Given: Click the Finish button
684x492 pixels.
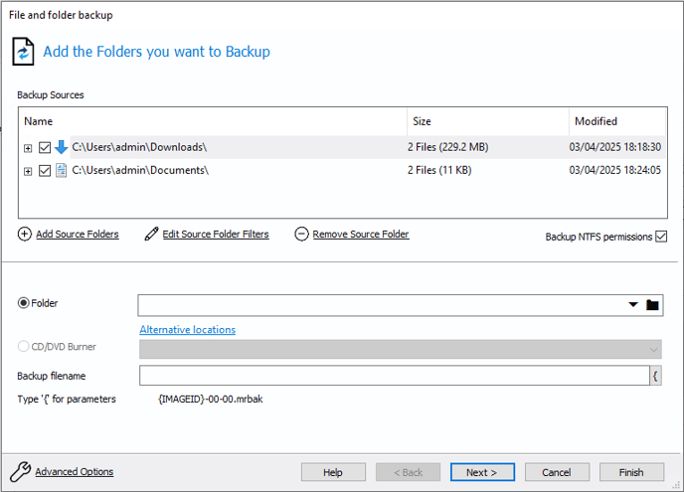Looking at the screenshot, I should click(631, 472).
